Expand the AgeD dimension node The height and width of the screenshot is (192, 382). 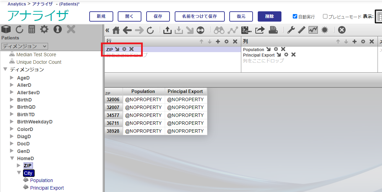[x=12, y=78]
